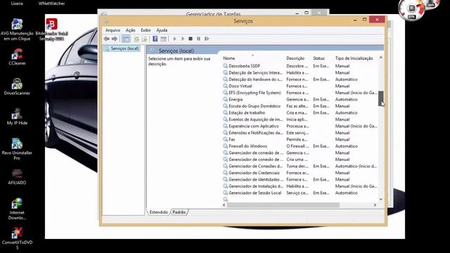This screenshot has width=450, height=253.
Task: Open the Arquivo menu
Action: [112, 30]
